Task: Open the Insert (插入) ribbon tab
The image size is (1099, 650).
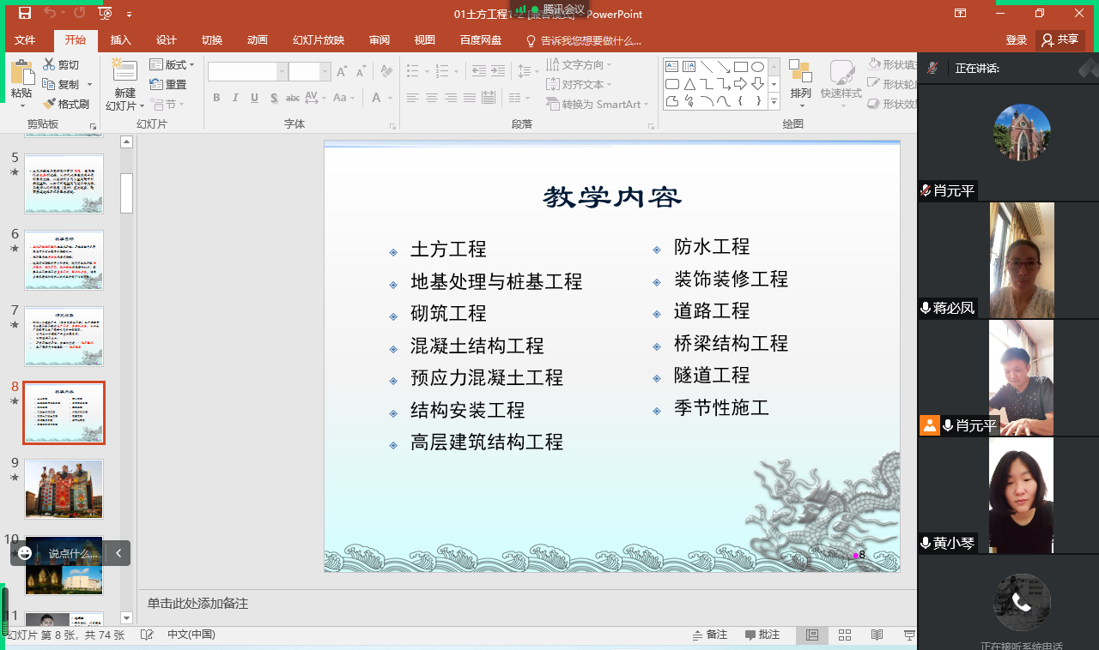Action: (121, 40)
